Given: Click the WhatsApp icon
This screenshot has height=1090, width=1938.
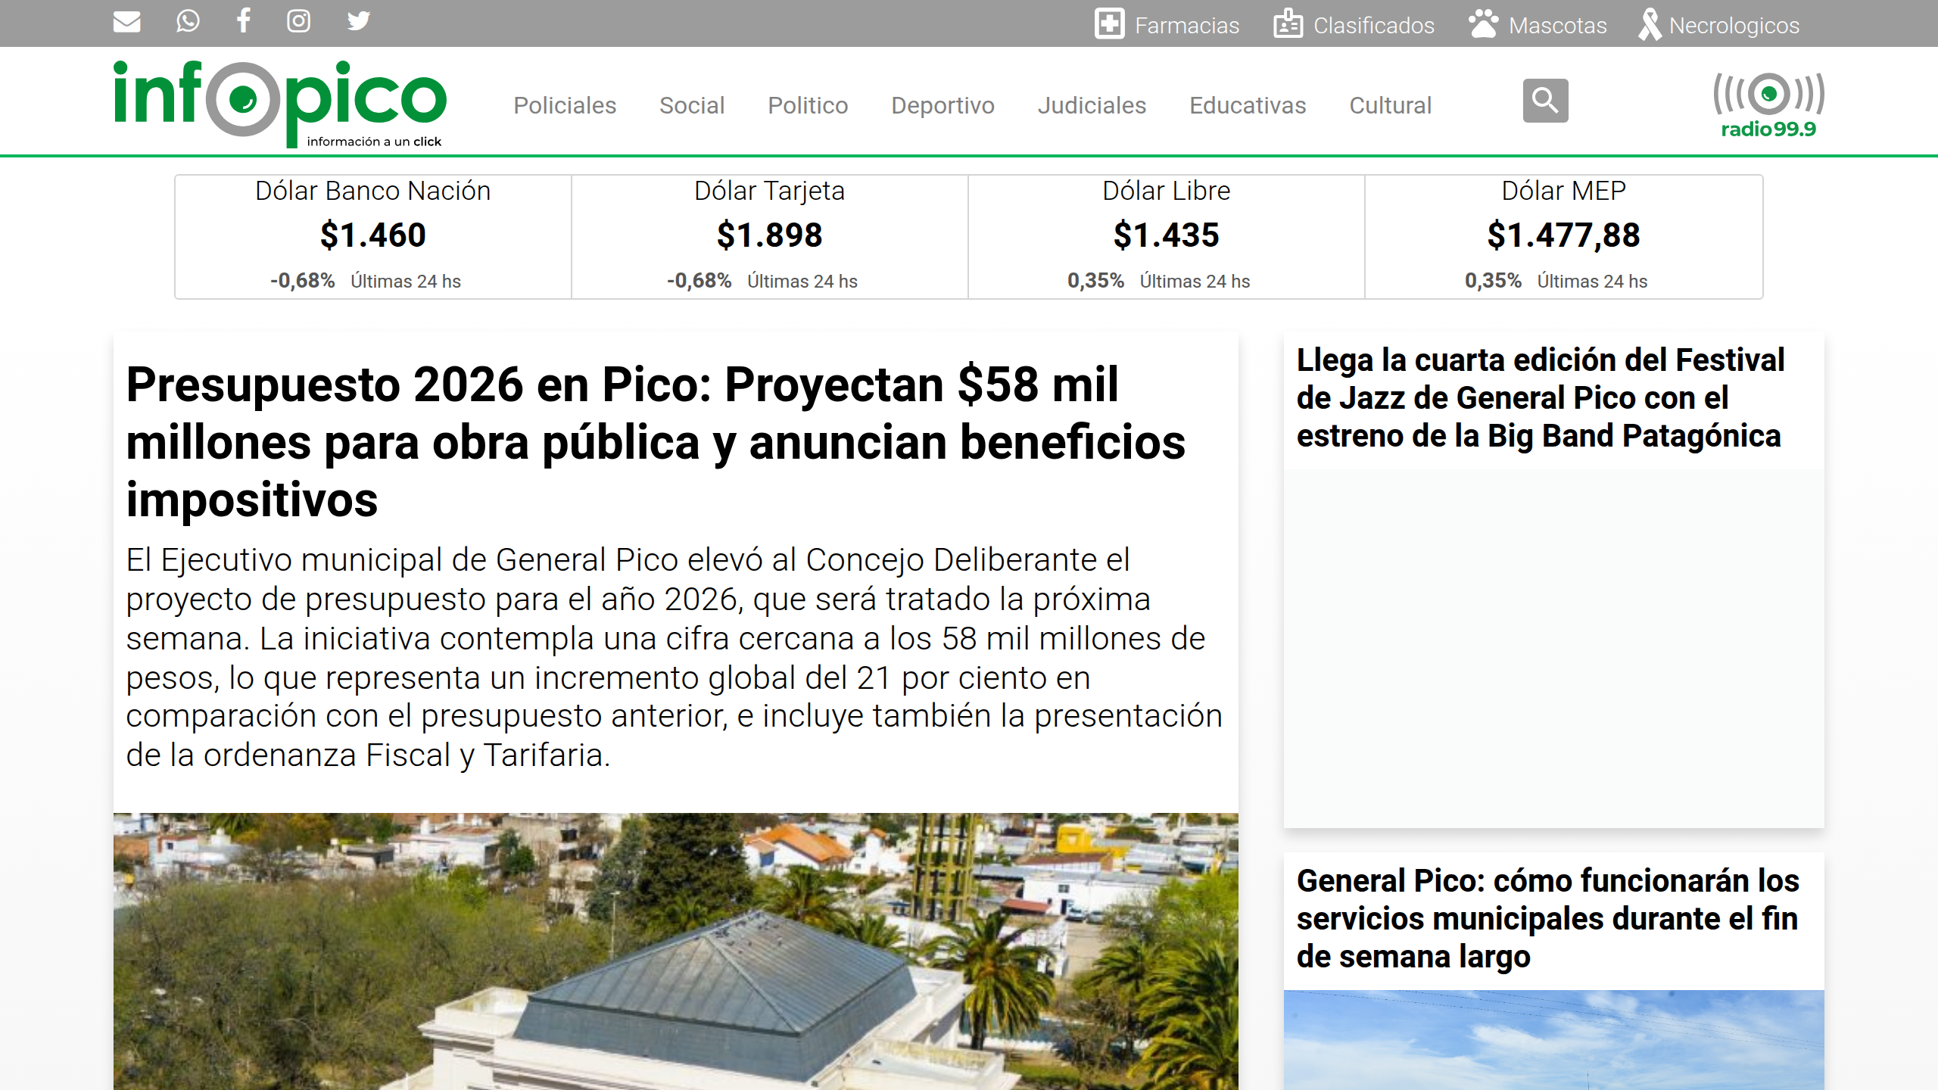Looking at the screenshot, I should (x=186, y=22).
